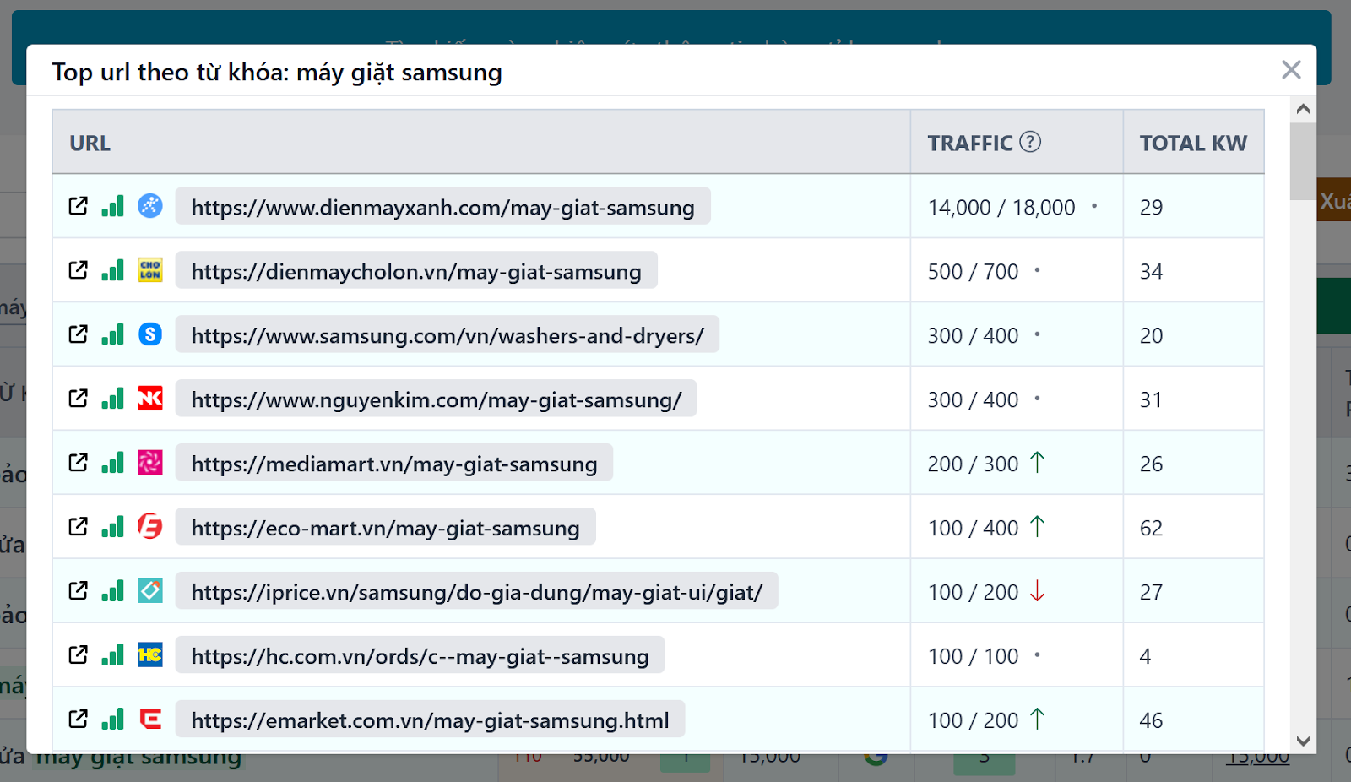Open external link icon for mediamart row

[x=78, y=463]
